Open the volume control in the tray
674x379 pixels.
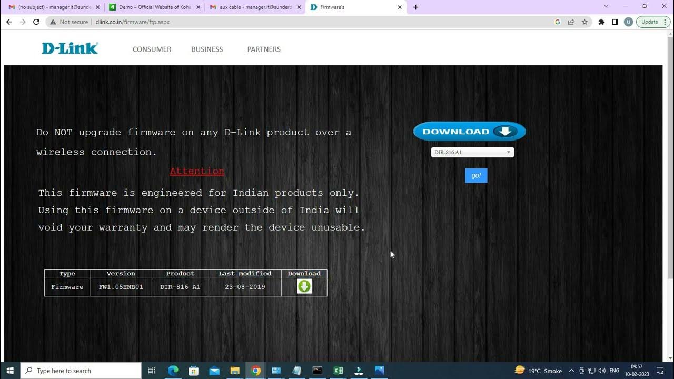click(x=601, y=371)
